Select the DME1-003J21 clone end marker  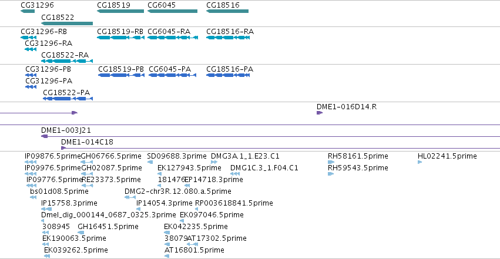[44, 136]
